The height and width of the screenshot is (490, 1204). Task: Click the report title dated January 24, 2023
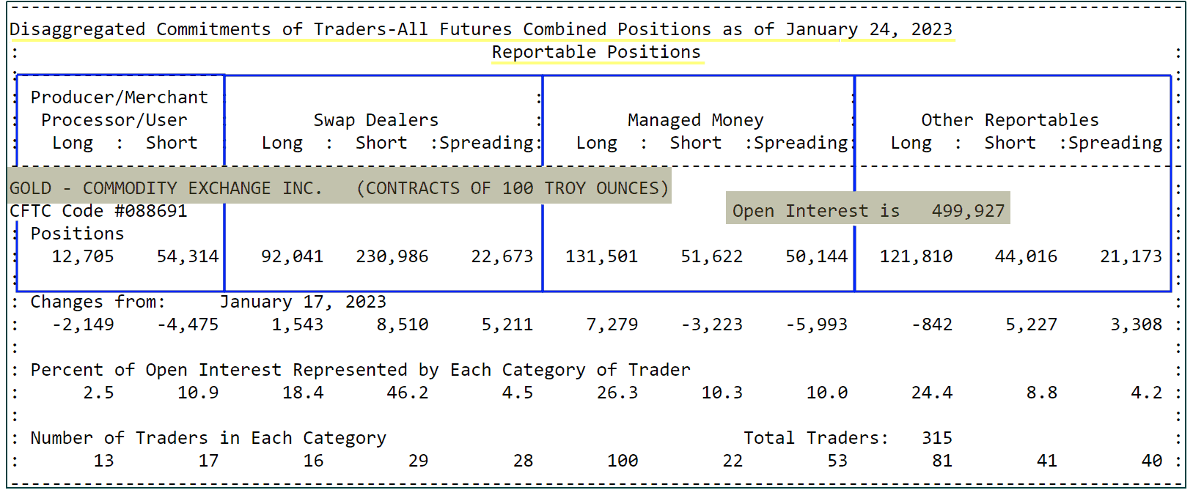[480, 29]
